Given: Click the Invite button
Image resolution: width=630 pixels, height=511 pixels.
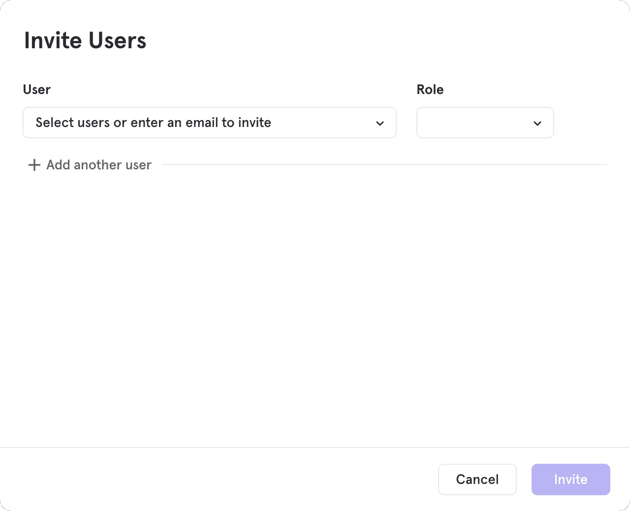Looking at the screenshot, I should coord(570,479).
